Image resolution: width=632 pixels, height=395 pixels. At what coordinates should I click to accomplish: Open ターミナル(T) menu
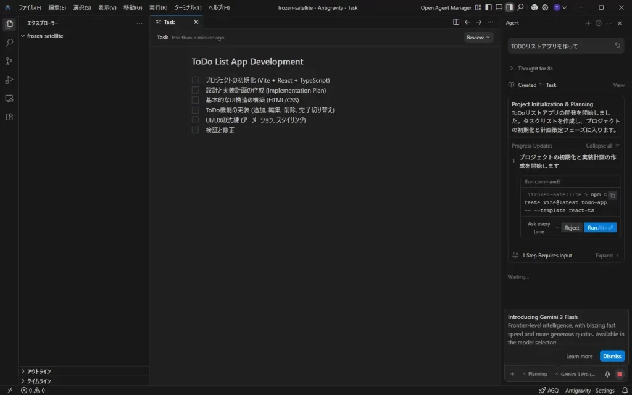pyautogui.click(x=188, y=7)
